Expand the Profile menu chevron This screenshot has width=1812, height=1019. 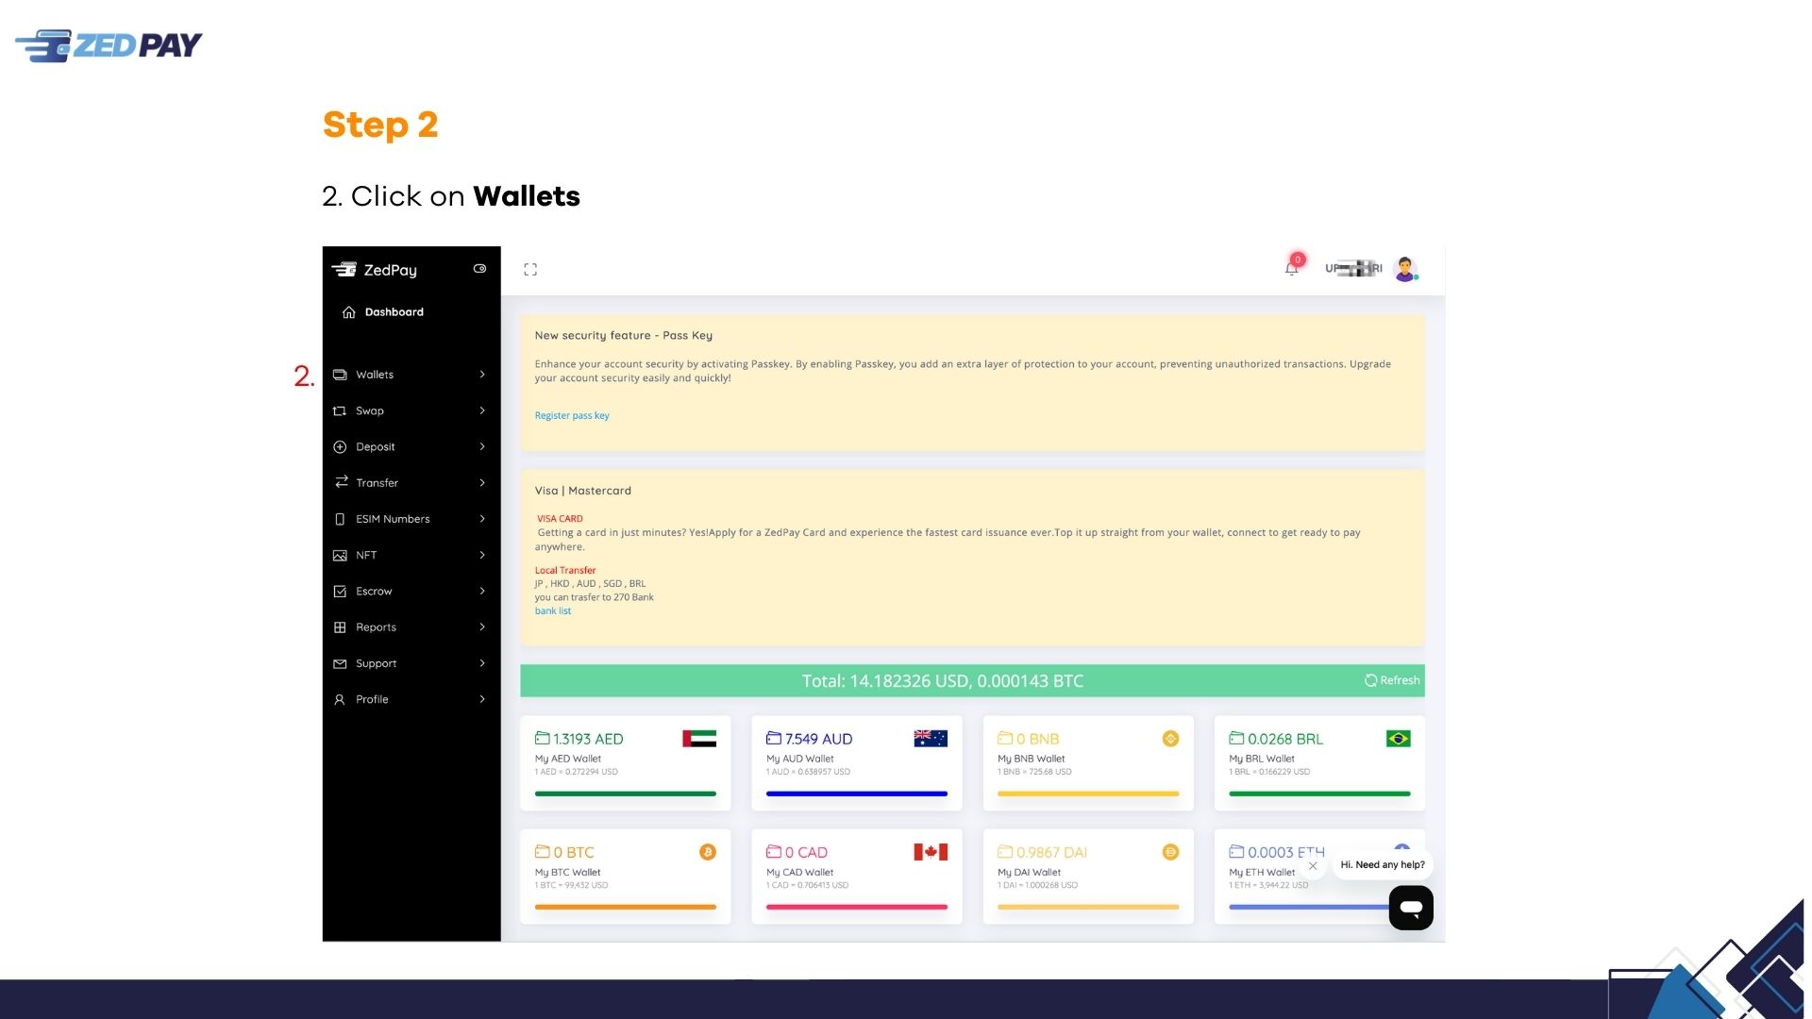(x=482, y=700)
